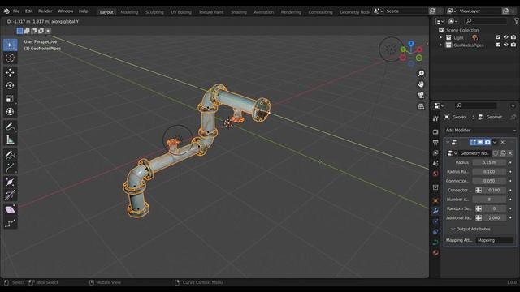Remove the Geometry Nodes modifier
Image resolution: width=520 pixels, height=292 pixels.
[x=503, y=142]
